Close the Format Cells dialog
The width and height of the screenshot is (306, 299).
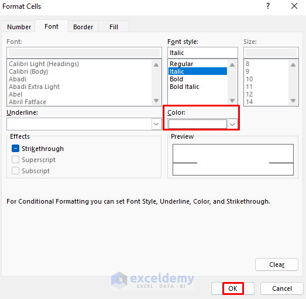click(x=294, y=6)
